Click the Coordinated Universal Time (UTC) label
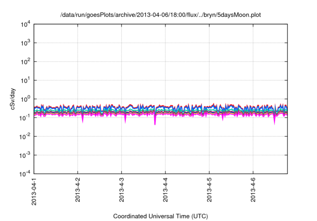The width and height of the screenshot is (317, 221). pyautogui.click(x=160, y=216)
